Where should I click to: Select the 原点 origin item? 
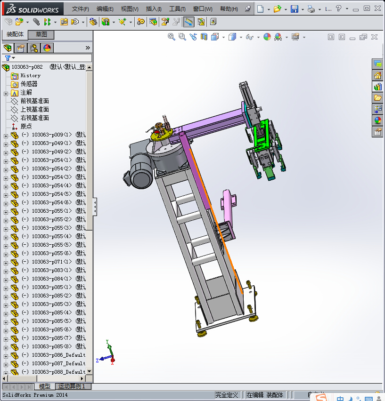pos(26,126)
